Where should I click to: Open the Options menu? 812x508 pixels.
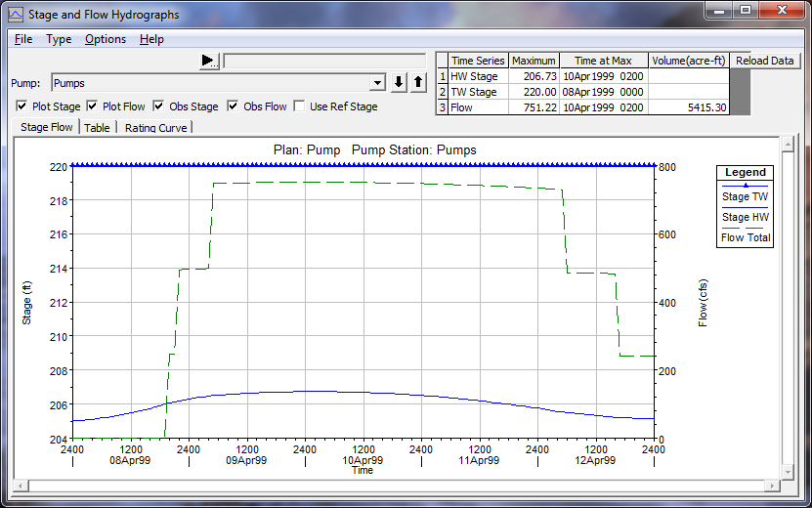(106, 39)
